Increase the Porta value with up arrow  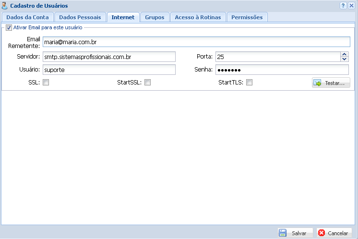point(344,54)
